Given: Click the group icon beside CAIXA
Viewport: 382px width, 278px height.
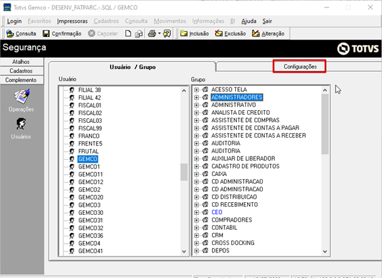Looking at the screenshot, I should point(205,174).
